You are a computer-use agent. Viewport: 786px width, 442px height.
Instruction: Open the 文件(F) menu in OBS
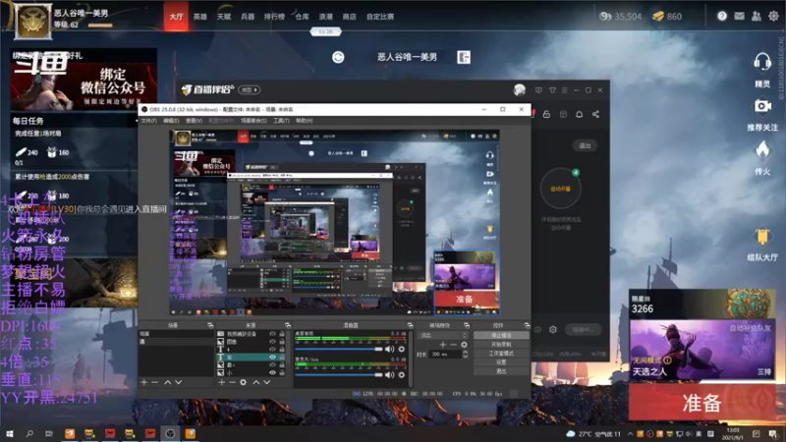point(149,121)
